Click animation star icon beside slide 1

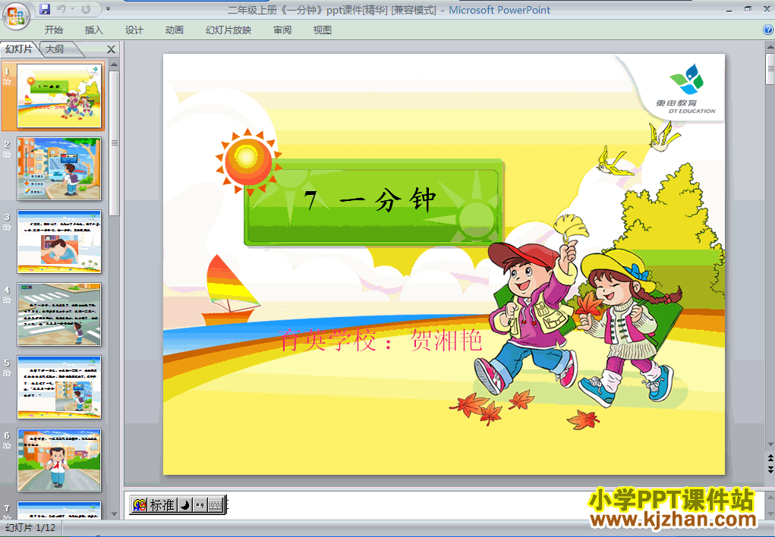click(7, 82)
